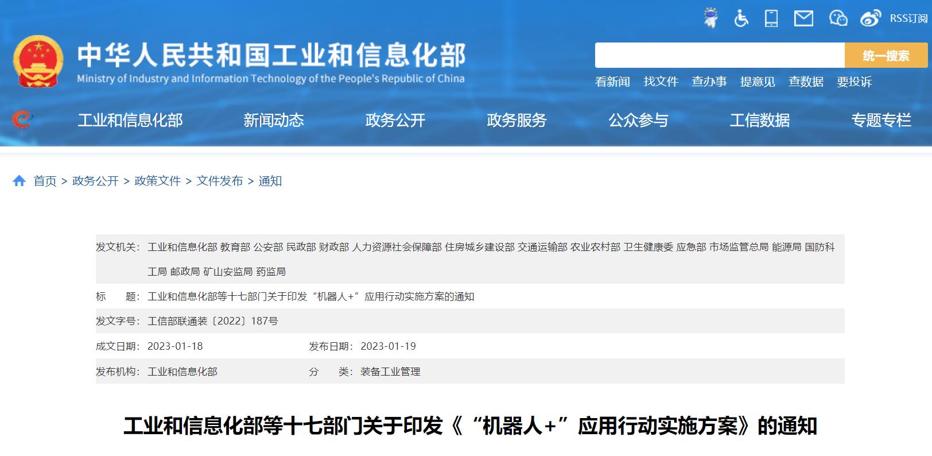This screenshot has height=456, width=932.
Task: Click the red gear icon beside navigation
Action: [x=22, y=119]
